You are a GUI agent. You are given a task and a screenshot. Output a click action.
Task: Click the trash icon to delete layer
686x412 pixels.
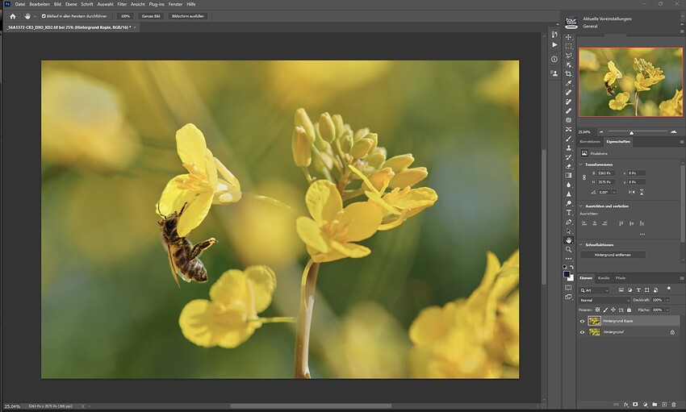(675, 404)
